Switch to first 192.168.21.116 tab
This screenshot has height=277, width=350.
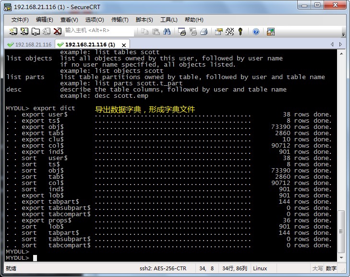29,45
